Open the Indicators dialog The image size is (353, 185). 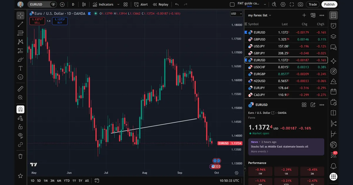103,4
